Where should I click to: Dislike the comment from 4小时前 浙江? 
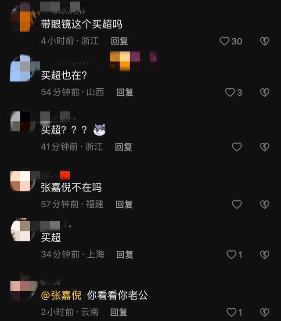265,41
